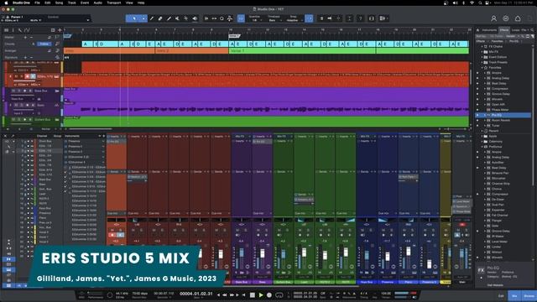537x302 pixels.
Task: Expand the Event Editors folder in the browser
Action: pyautogui.click(x=482, y=57)
